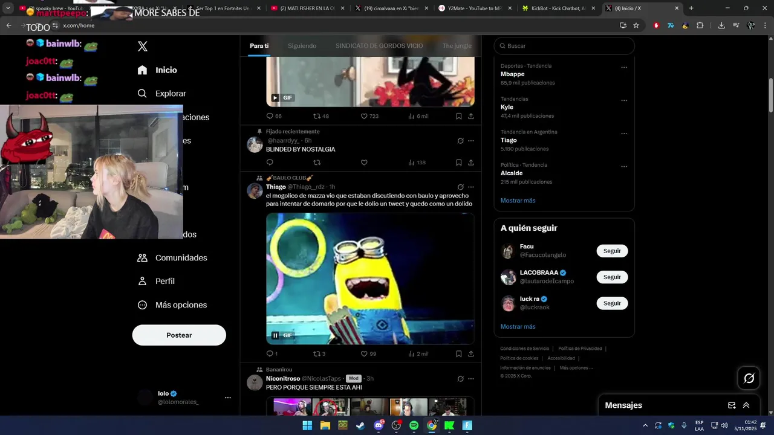Open Comunidades in the sidebar

172,258
